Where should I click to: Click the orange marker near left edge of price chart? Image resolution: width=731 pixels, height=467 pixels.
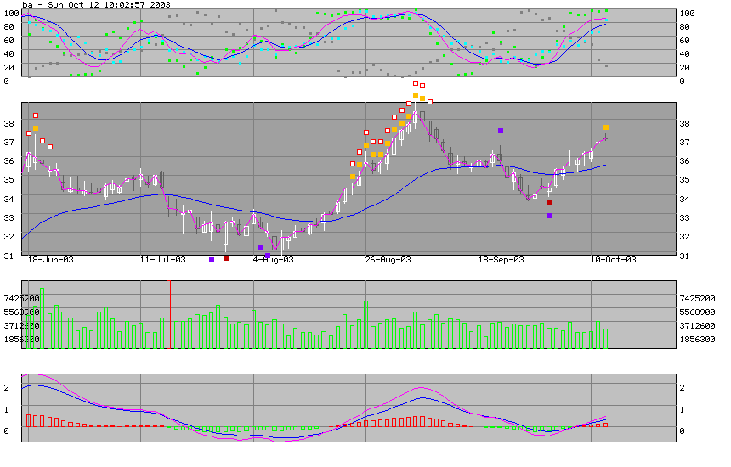(x=36, y=128)
